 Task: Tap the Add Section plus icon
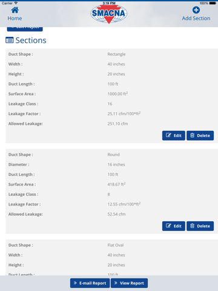click(x=196, y=10)
